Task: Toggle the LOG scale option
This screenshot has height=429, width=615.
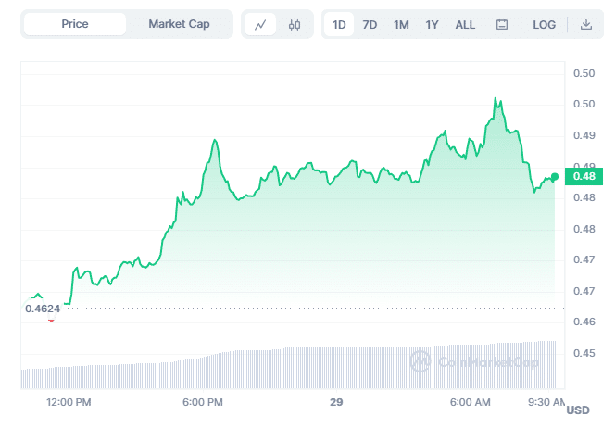Action: coord(544,25)
